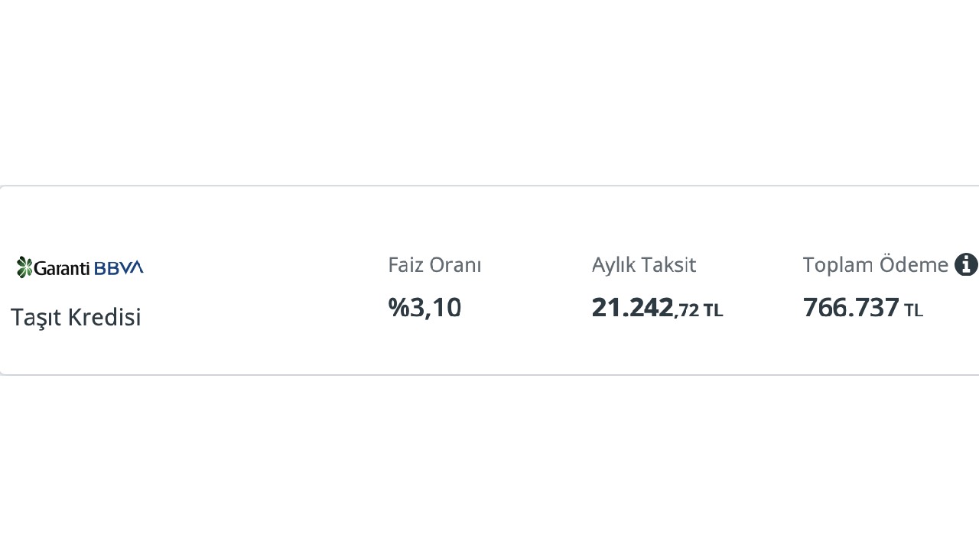Select the Taşıt Kredisi product title
The width and height of the screenshot is (979, 550).
point(76,317)
